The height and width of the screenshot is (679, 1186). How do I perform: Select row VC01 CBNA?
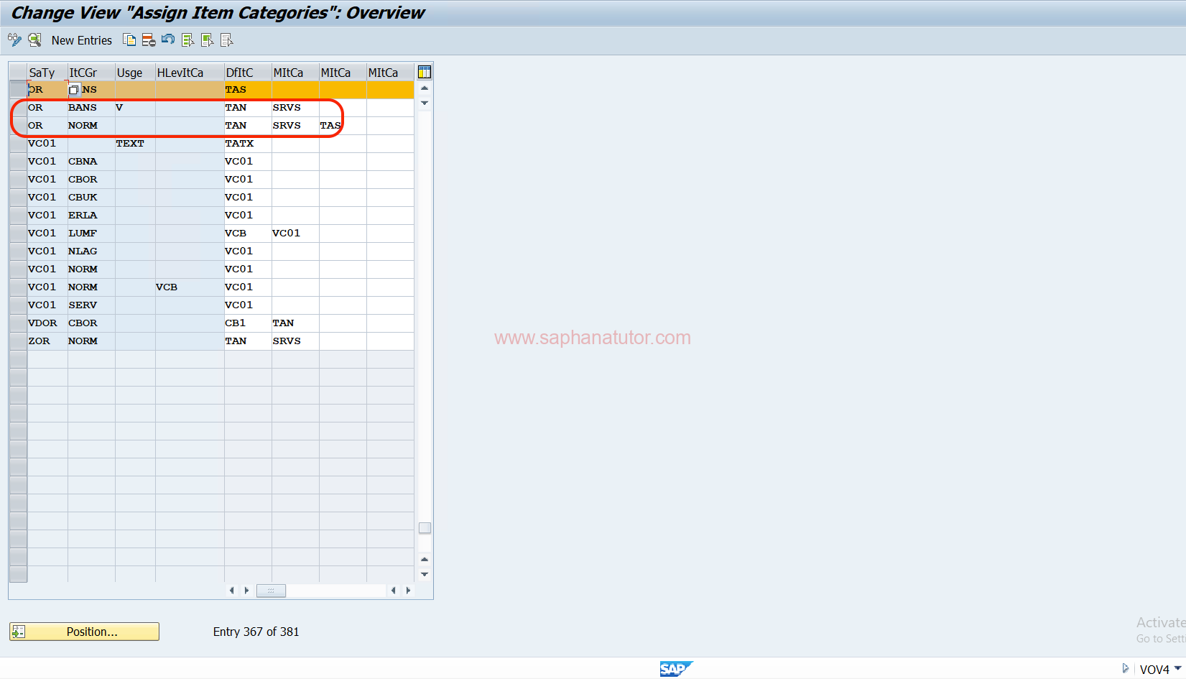(x=18, y=162)
